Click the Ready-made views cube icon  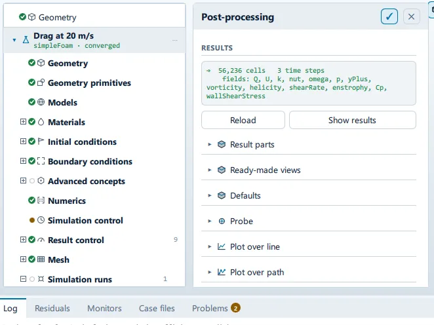[222, 170]
